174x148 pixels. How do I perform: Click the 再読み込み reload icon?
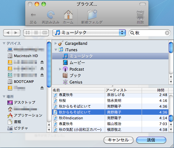click(50, 15)
